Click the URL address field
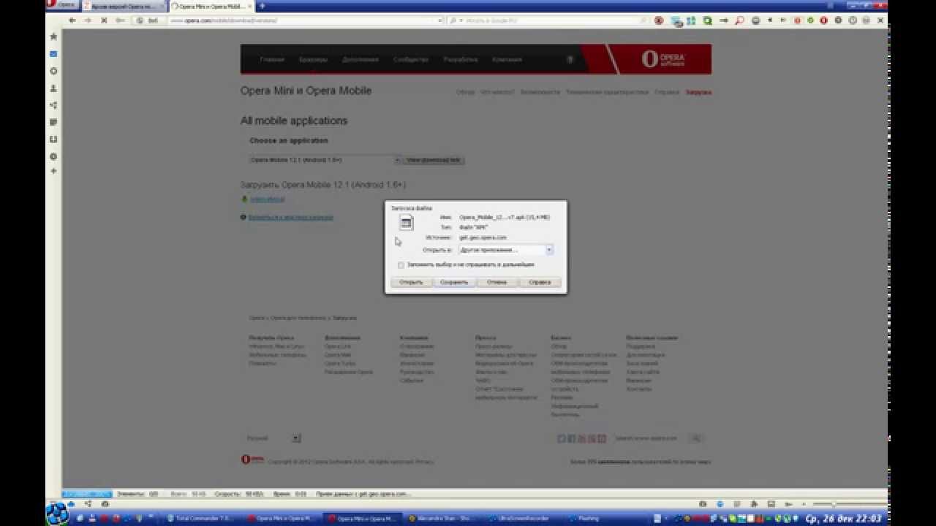 click(x=304, y=20)
